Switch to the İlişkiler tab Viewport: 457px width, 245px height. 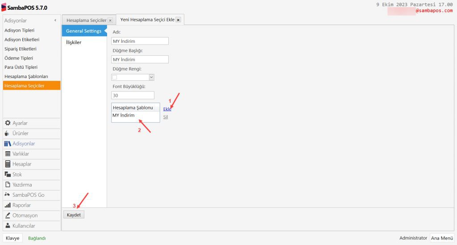pyautogui.click(x=74, y=42)
